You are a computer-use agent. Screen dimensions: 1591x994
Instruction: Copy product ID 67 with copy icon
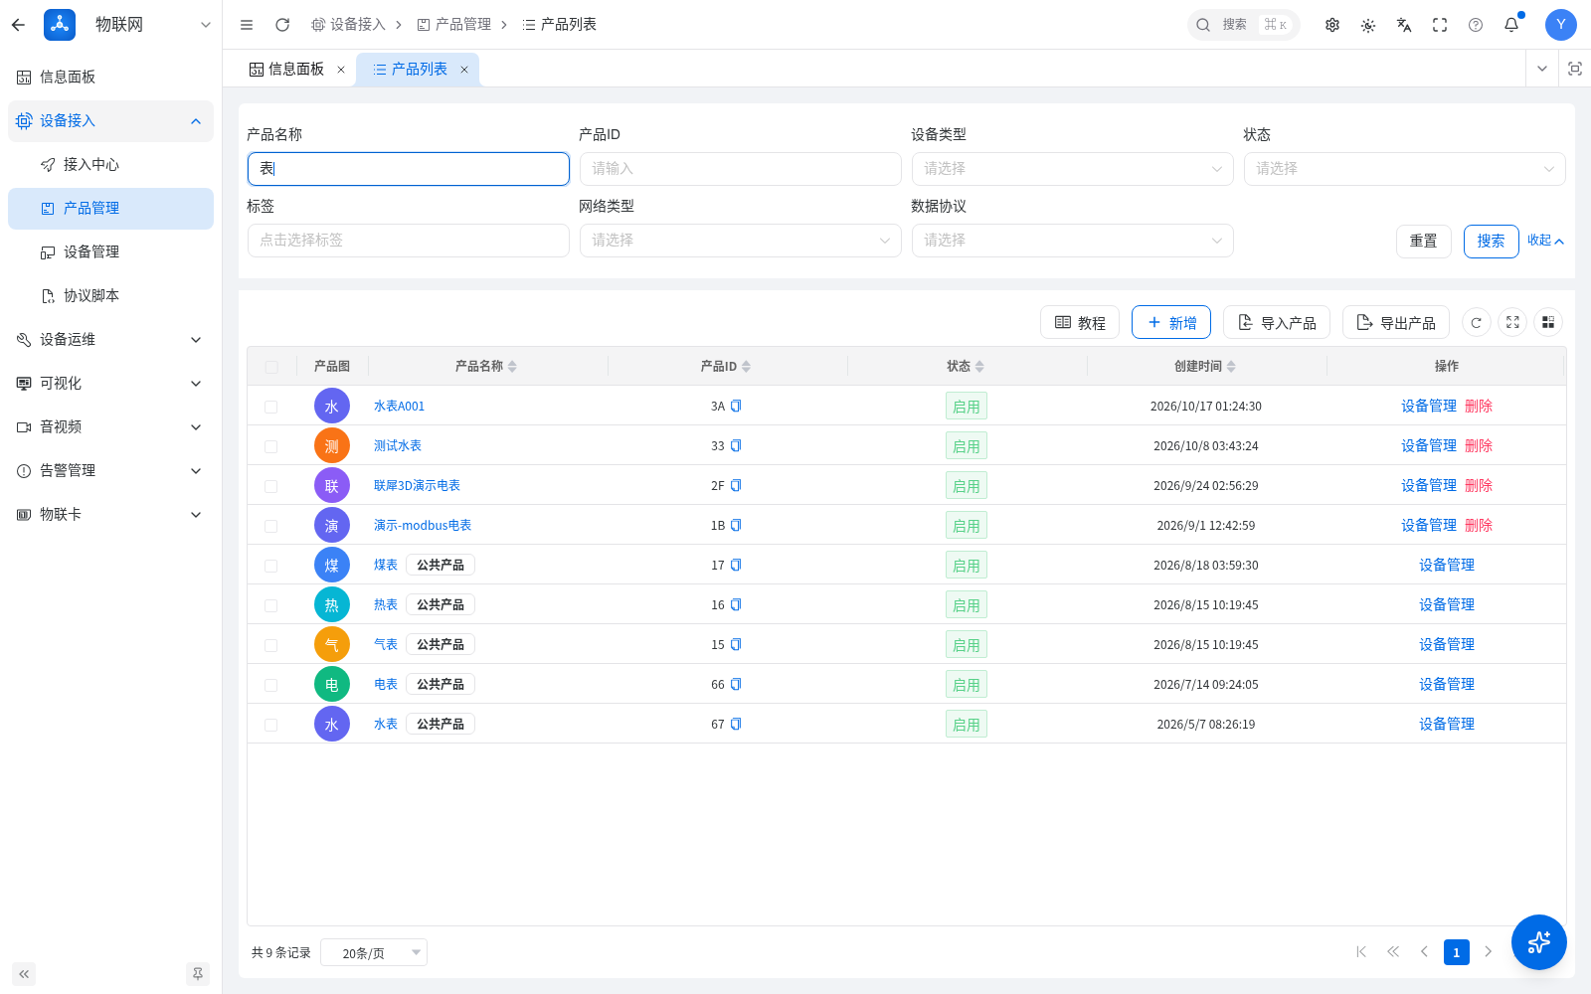pyautogui.click(x=736, y=724)
